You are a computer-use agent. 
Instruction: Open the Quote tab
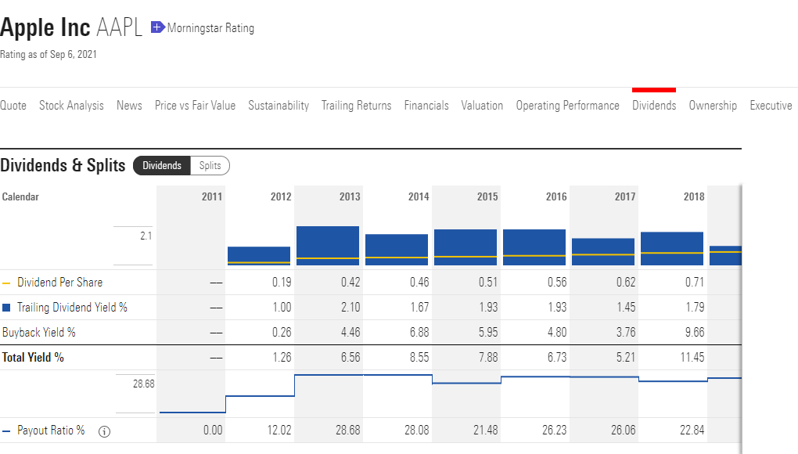(13, 106)
